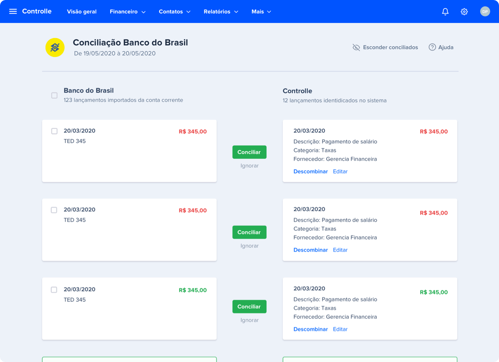Click Editar on the Pagamento de salário card

click(x=340, y=171)
